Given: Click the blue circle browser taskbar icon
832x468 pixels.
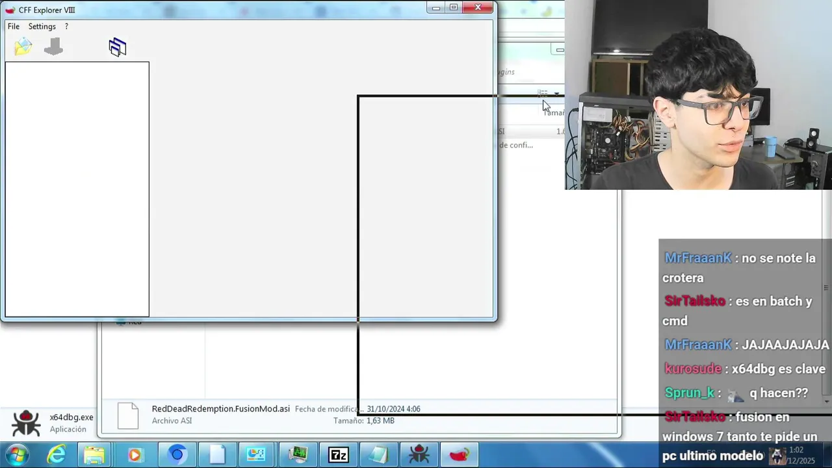Looking at the screenshot, I should click(x=177, y=455).
